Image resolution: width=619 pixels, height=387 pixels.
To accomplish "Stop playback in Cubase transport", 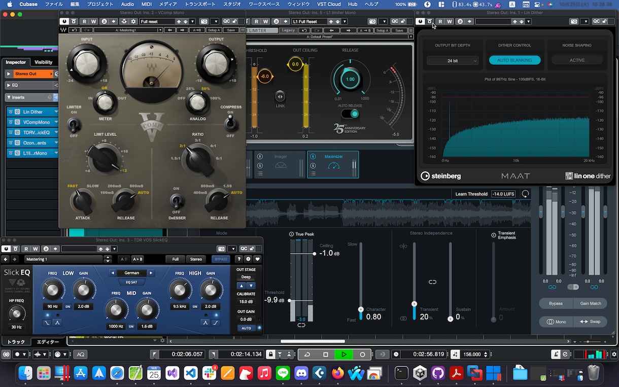I will (326, 355).
